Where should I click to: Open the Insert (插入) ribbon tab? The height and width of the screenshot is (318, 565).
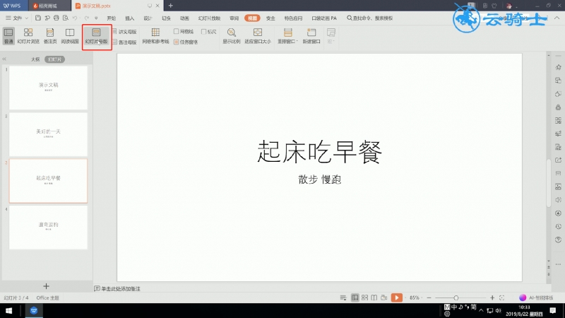(130, 18)
